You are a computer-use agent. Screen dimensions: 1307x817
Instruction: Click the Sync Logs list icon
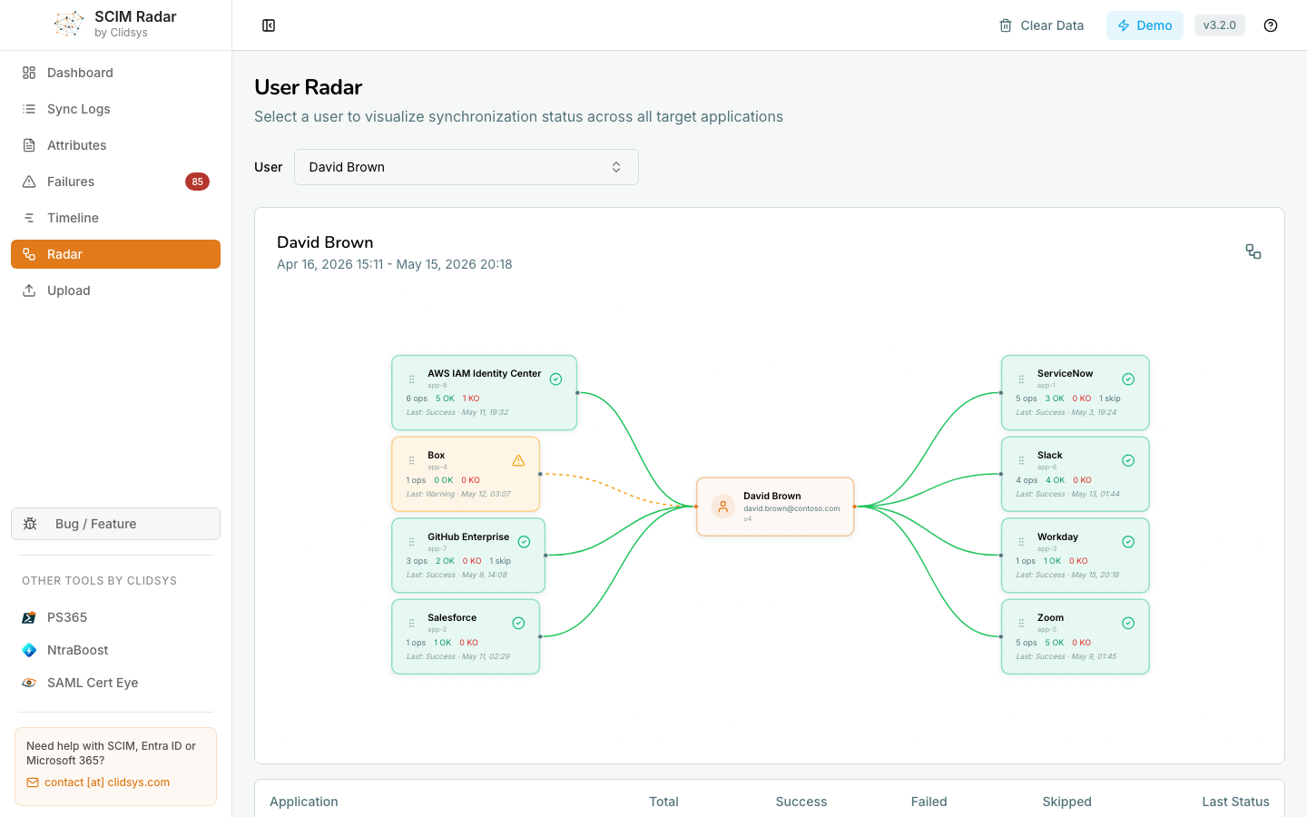(29, 109)
